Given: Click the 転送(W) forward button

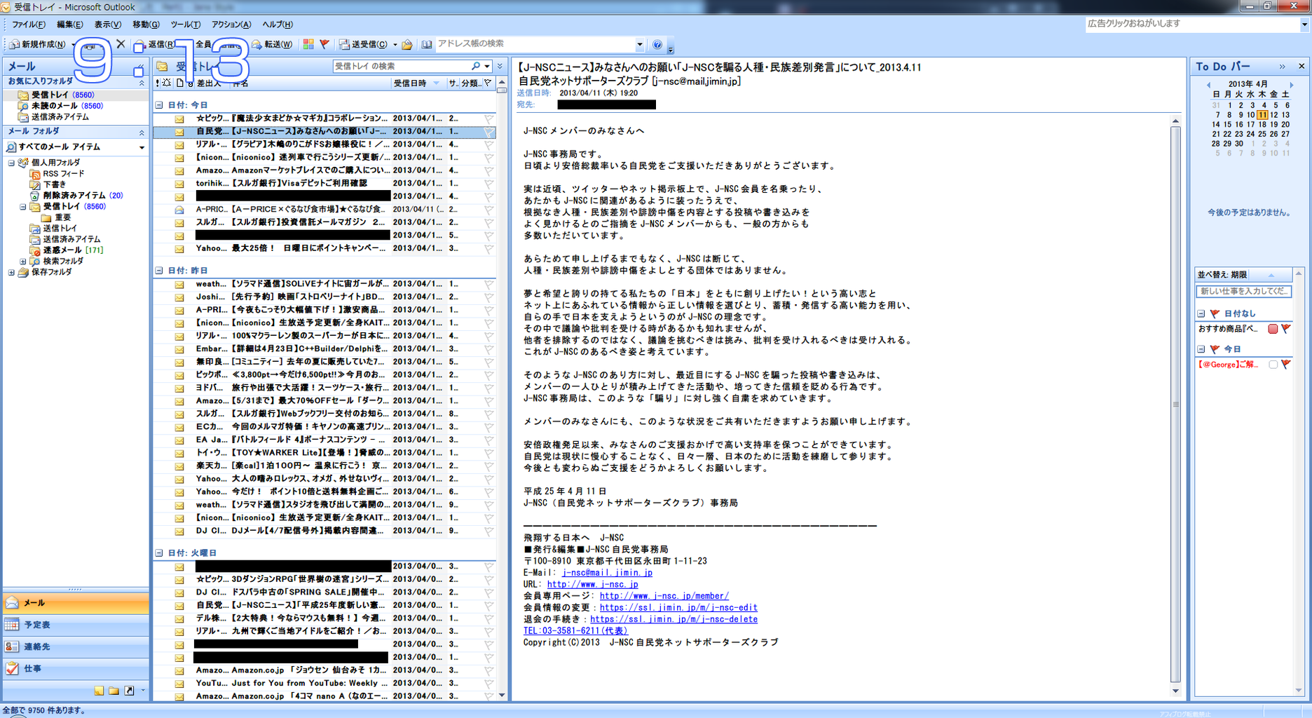Looking at the screenshot, I should [x=272, y=44].
